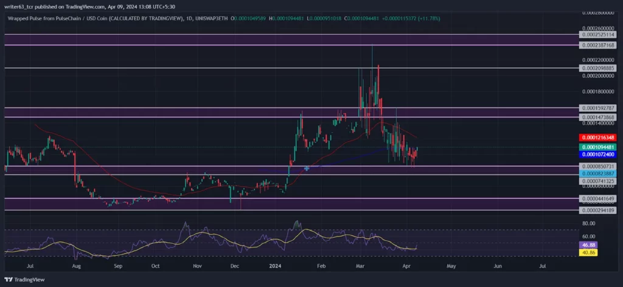Select the 0.0000294189 price label
Image resolution: width=623 pixels, height=287 pixels.
598,210
